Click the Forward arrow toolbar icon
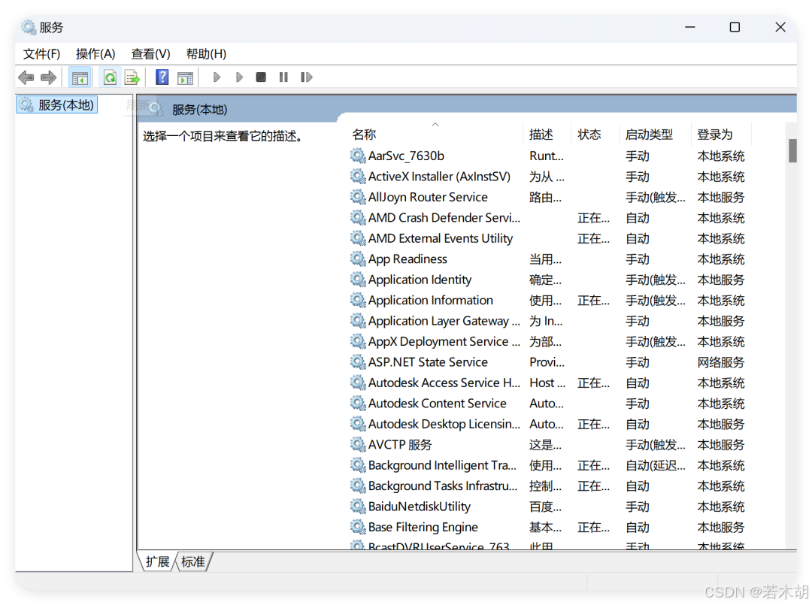 coord(49,77)
